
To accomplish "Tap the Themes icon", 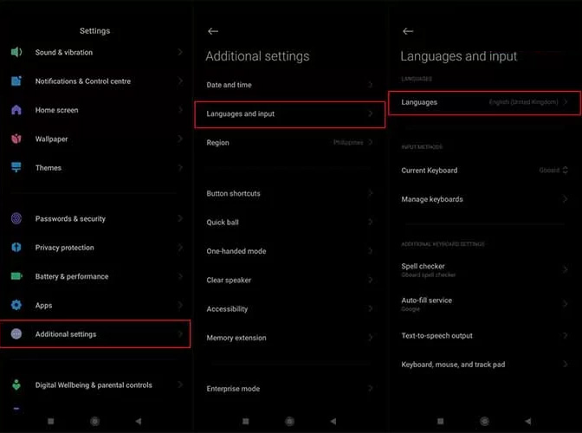I will (16, 168).
